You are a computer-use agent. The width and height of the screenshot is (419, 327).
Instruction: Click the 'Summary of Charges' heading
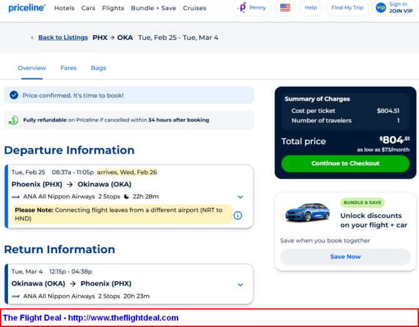(x=317, y=99)
